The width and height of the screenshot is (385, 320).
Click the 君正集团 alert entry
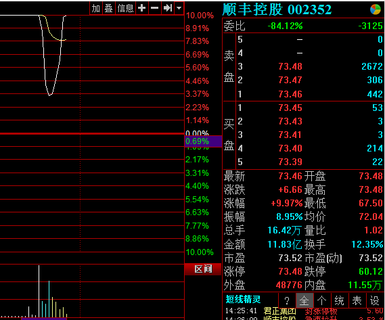click(x=279, y=311)
